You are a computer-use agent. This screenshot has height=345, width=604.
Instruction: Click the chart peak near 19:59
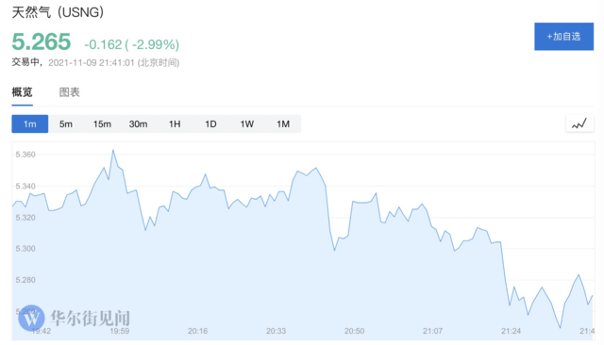point(113,151)
